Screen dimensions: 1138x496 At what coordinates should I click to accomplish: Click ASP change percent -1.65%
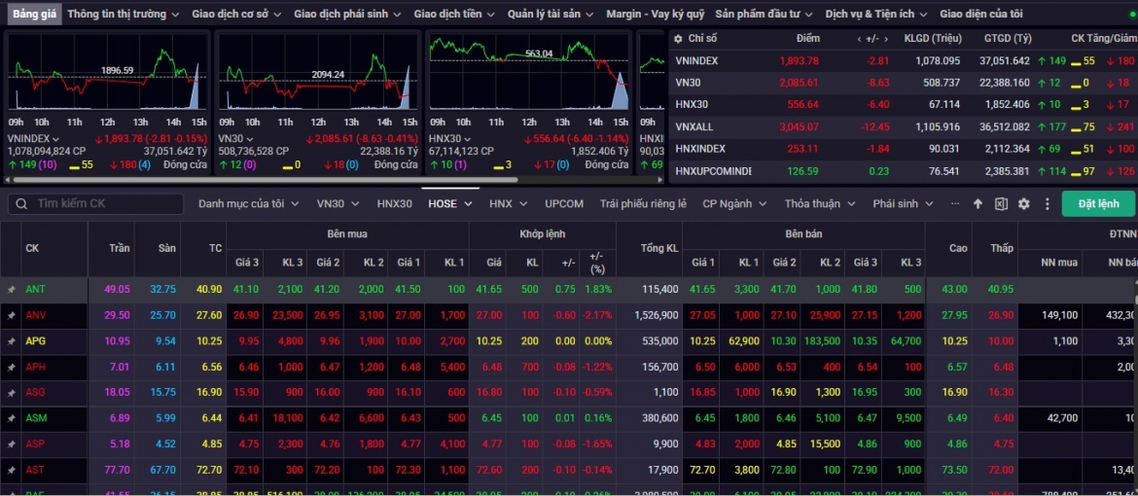point(599,444)
